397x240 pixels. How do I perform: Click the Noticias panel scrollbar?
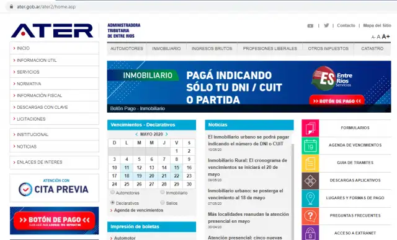[x=292, y=192]
